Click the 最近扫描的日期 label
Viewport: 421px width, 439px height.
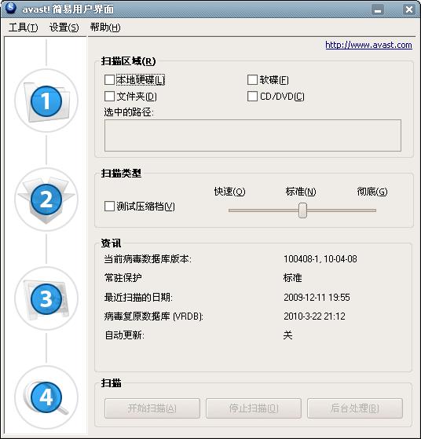[138, 298]
